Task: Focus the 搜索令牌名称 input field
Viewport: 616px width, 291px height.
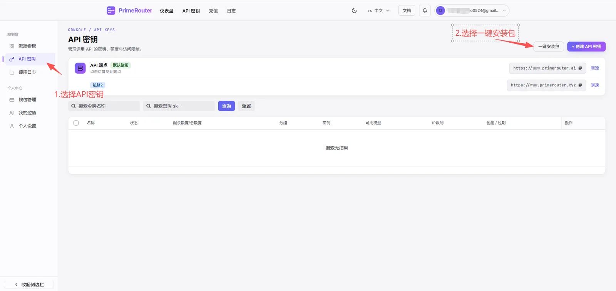Action: [104, 106]
